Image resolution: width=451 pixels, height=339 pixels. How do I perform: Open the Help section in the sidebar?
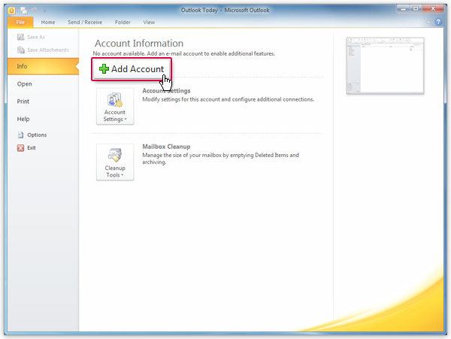point(24,119)
